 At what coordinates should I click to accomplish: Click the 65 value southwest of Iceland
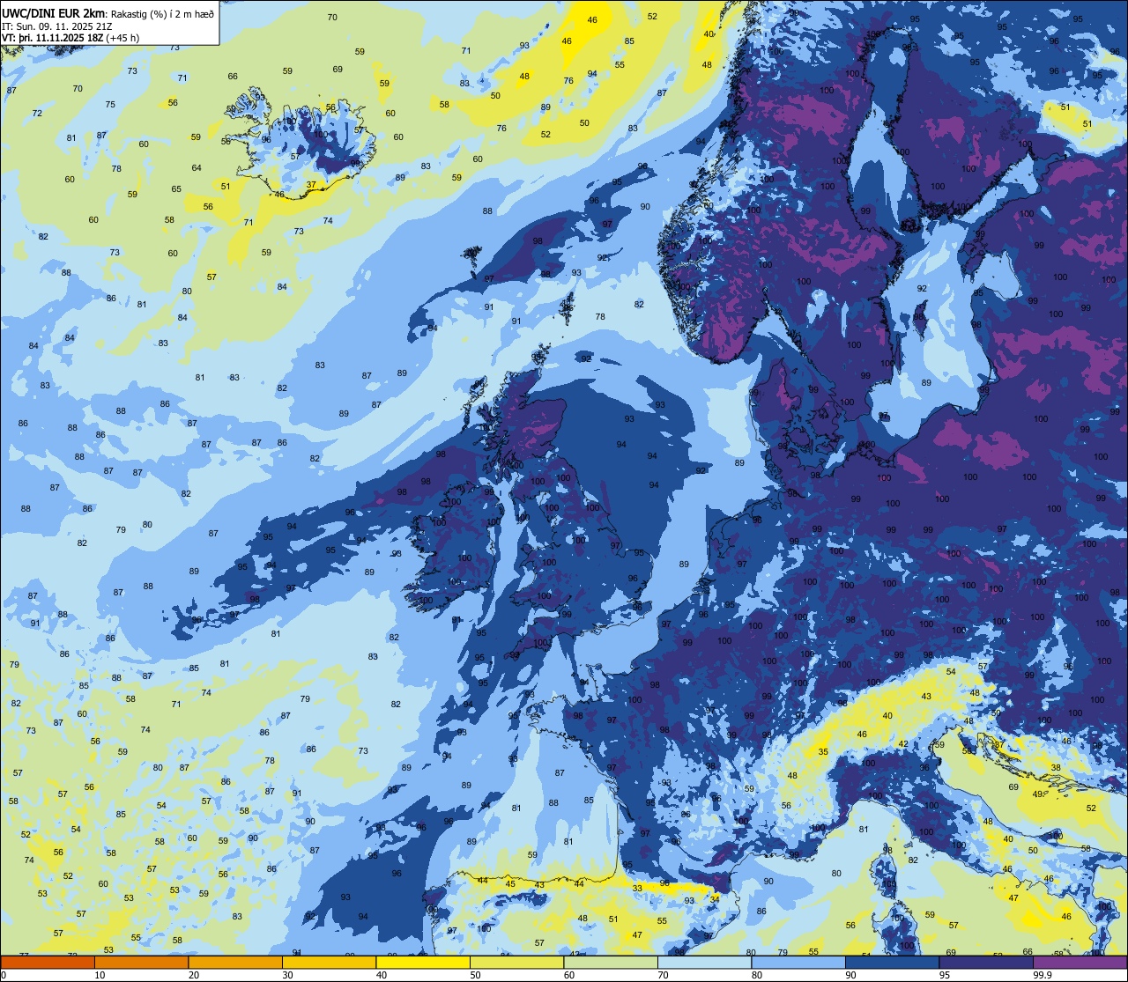176,189
